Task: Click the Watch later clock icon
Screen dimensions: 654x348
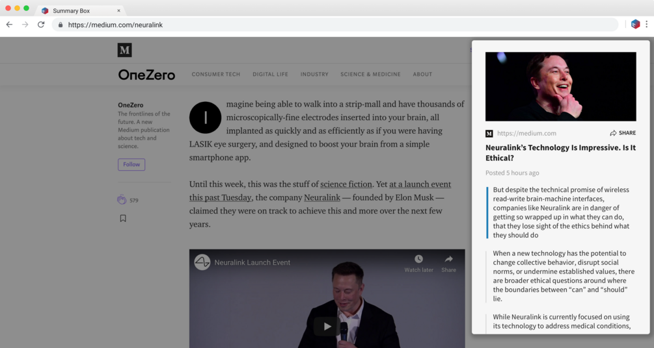Action: coord(419,259)
